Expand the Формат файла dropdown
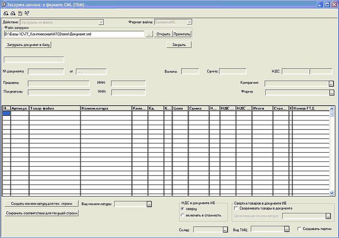This screenshot has width=339, height=238. [189, 22]
